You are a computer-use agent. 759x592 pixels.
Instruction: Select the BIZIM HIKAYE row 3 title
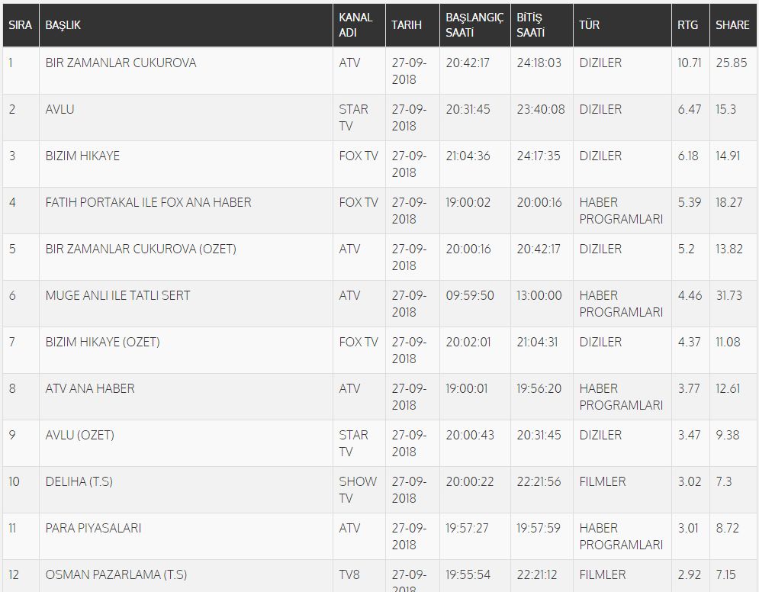[x=82, y=156]
